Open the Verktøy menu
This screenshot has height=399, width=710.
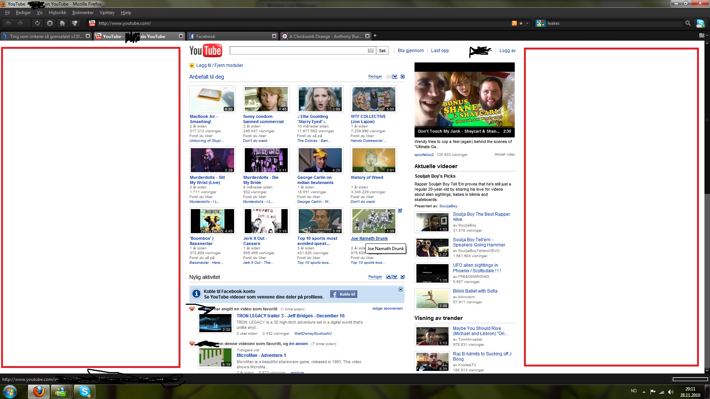pyautogui.click(x=107, y=13)
